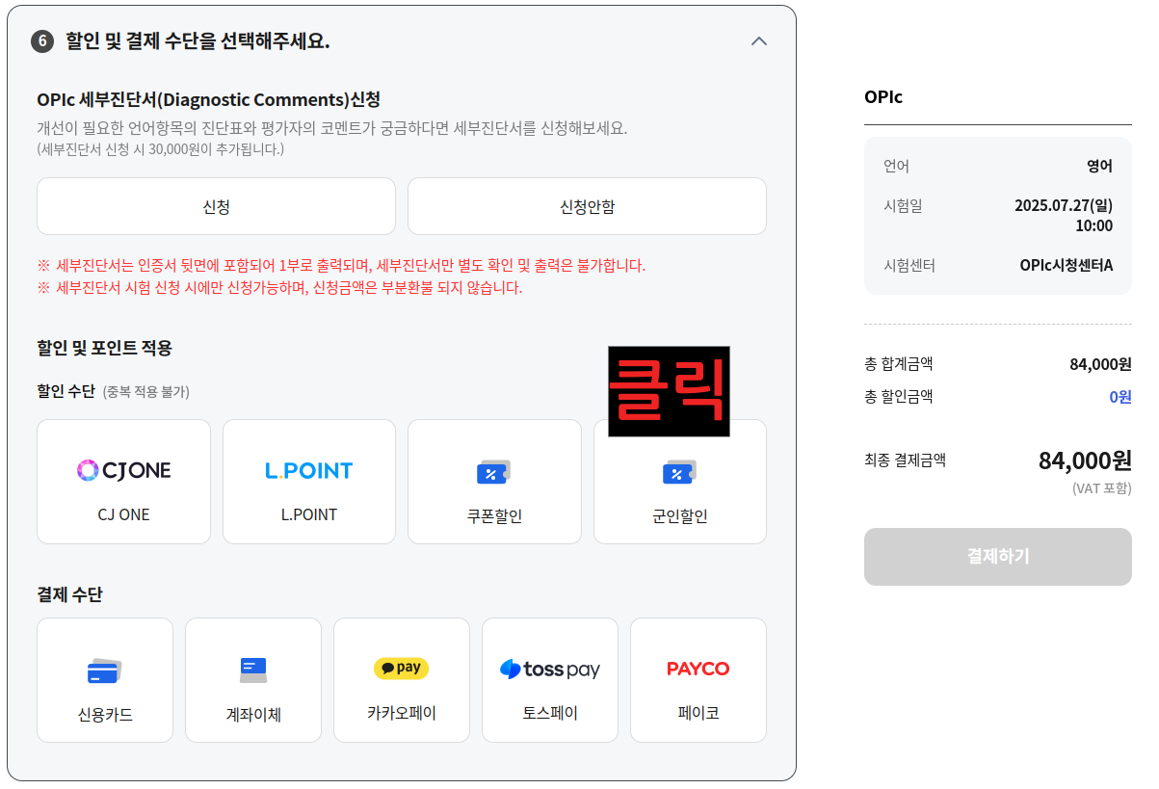Select 신청안함 to skip diagnostic comments
Viewport: 1159px width, 789px height.
587,205
